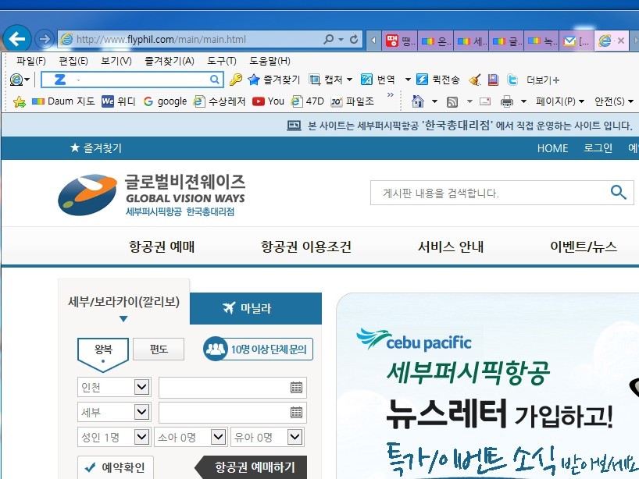The height and width of the screenshot is (479, 639).
Task: Switch to the 글.. browser tab
Action: tap(506, 41)
